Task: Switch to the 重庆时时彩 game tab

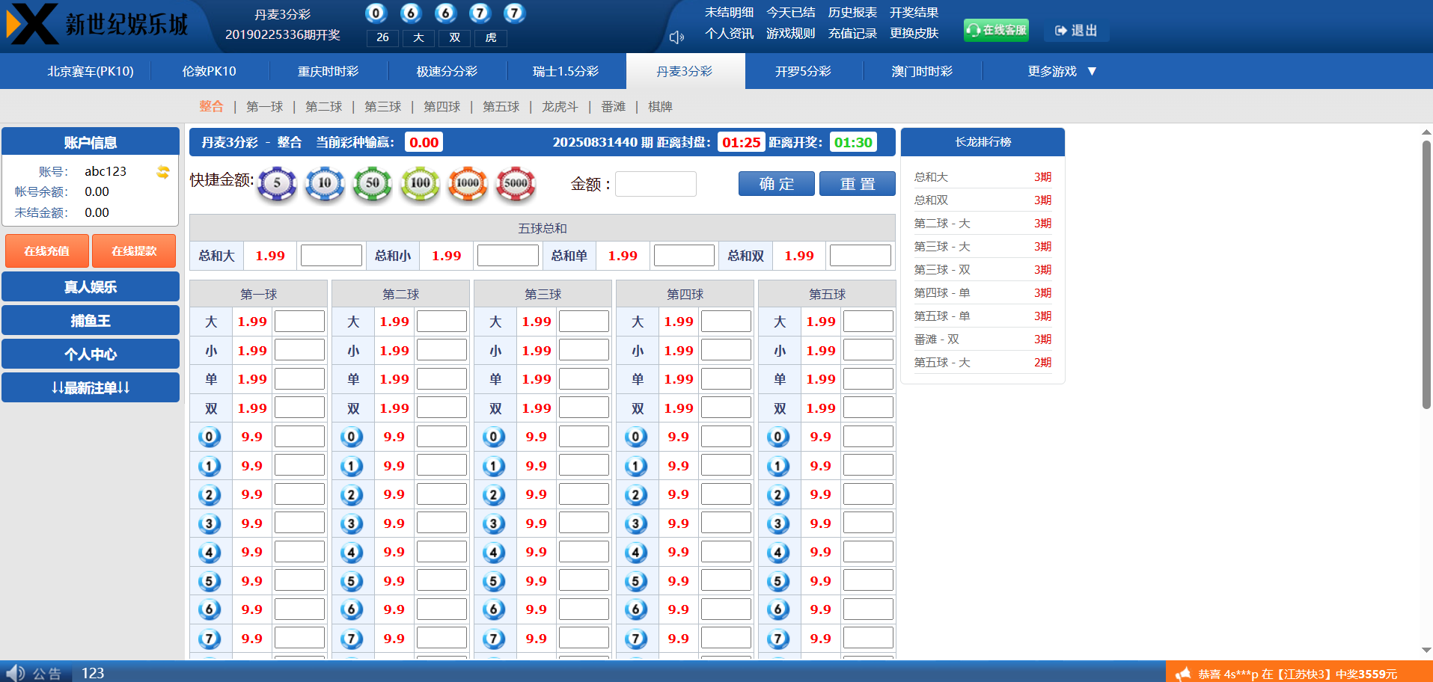Action: pos(328,71)
